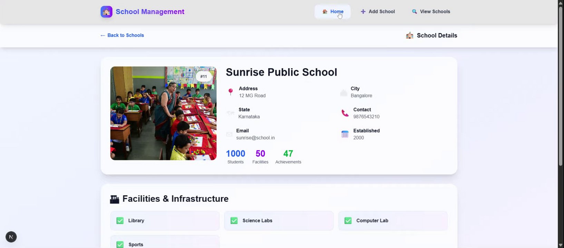The image size is (564, 248).
Task: Click the School Management logo icon
Action: coord(106,12)
